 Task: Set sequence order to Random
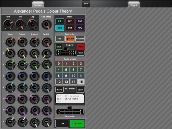80,39
